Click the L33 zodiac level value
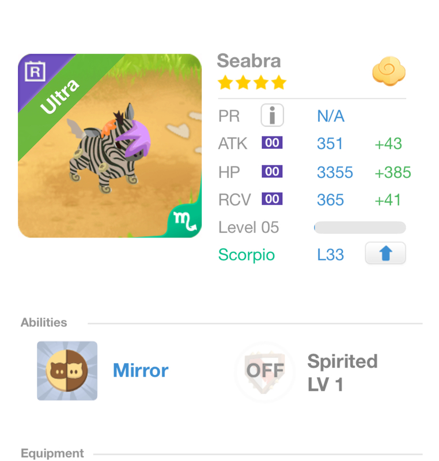This screenshot has width=439, height=461. point(330,255)
